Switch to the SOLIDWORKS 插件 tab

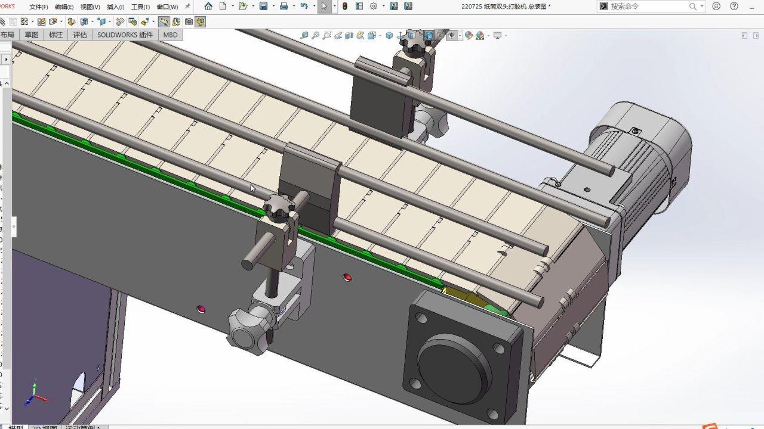click(x=125, y=35)
